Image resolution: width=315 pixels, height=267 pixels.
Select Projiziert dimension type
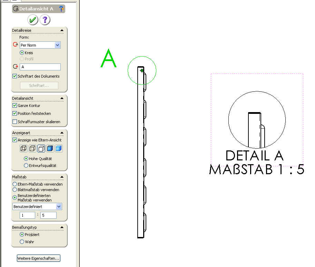[22, 235]
